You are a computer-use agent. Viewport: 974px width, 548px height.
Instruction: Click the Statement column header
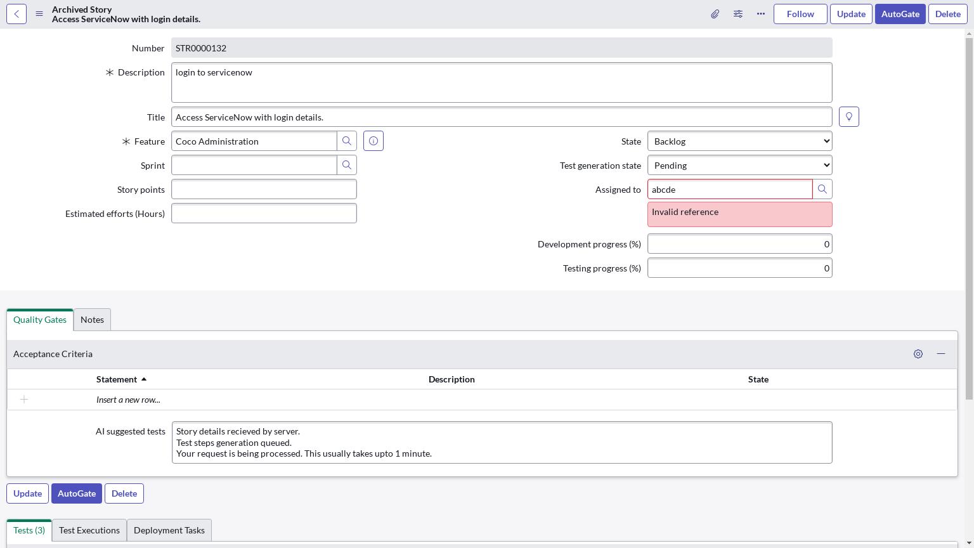coord(117,379)
